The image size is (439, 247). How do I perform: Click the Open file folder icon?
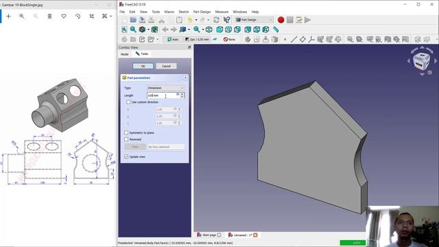[133, 20]
